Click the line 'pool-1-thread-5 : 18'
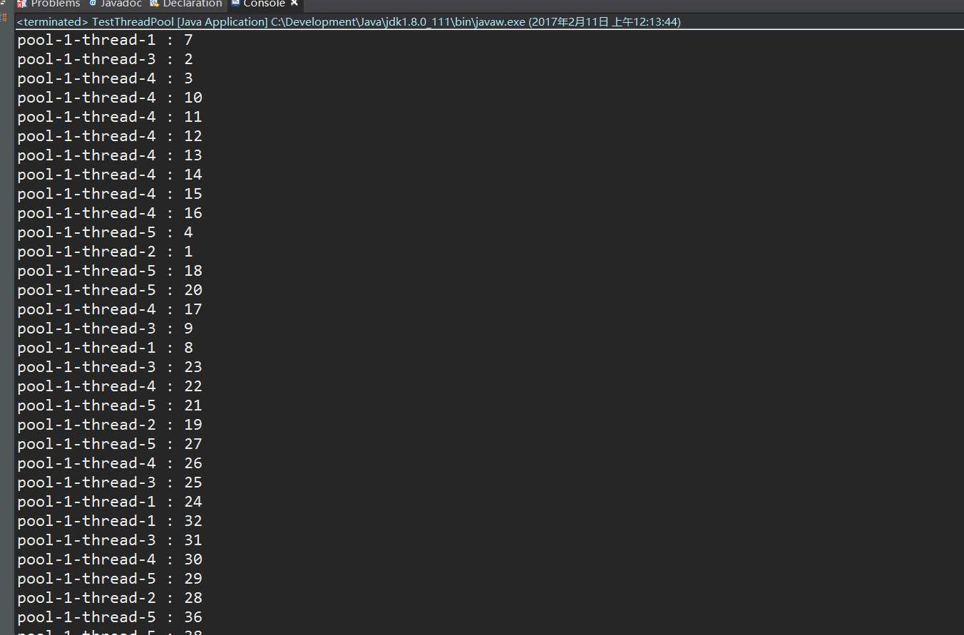The height and width of the screenshot is (635, 964). [110, 271]
